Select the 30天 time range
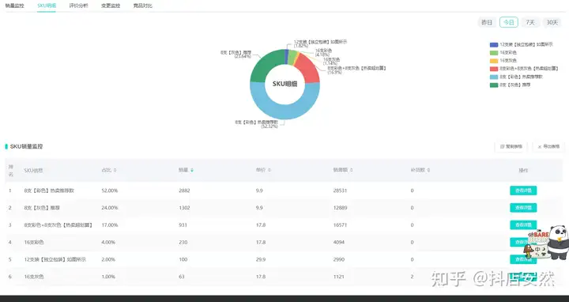The width and height of the screenshot is (569, 302). [x=552, y=22]
